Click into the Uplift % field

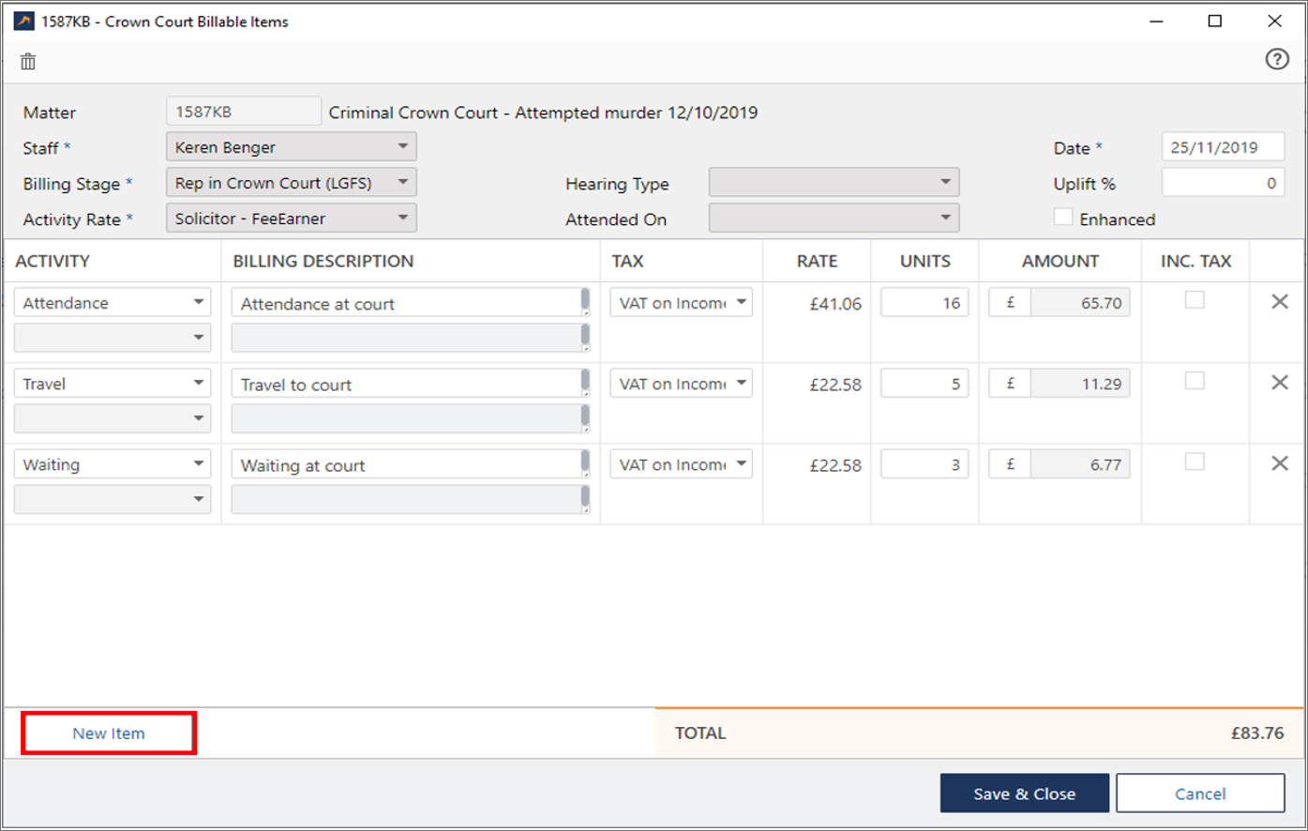coord(1222,183)
